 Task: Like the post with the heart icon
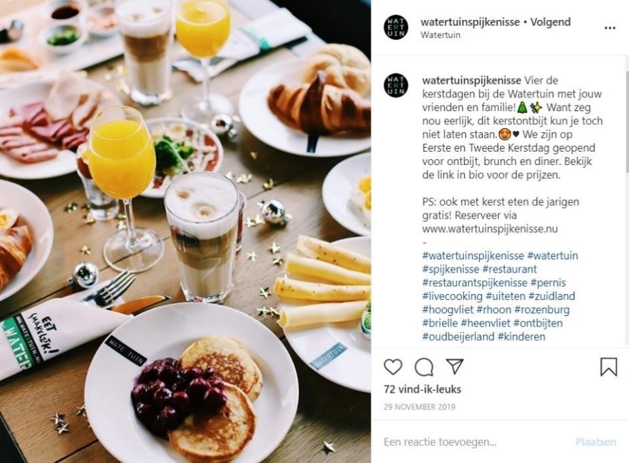click(393, 367)
